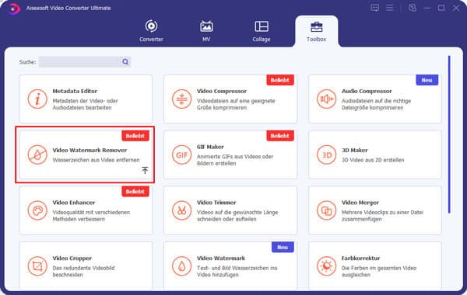Click description '3D Video aus 2D erstellen'

click(373, 160)
